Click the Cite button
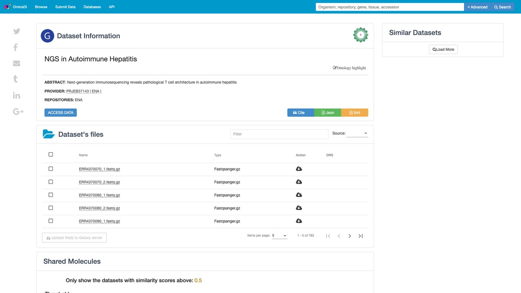 (301, 113)
